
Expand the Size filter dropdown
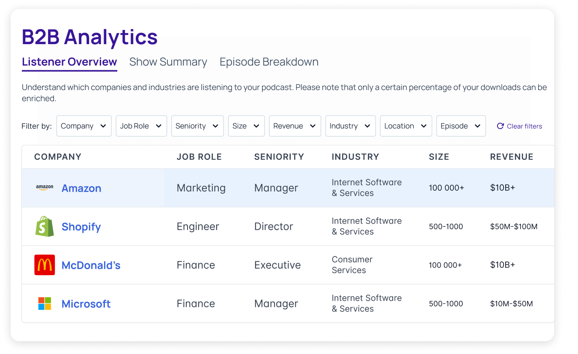[246, 126]
